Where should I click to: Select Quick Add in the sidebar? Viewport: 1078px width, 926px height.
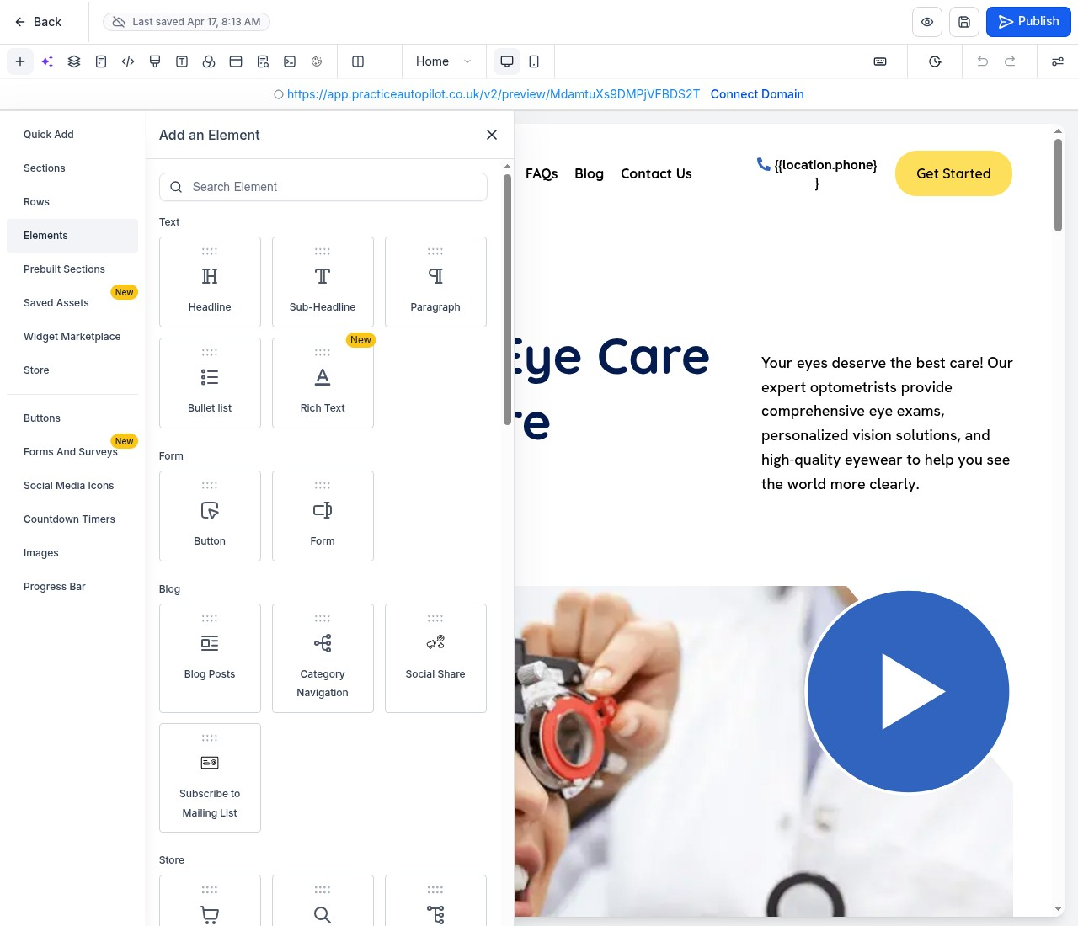click(x=72, y=135)
